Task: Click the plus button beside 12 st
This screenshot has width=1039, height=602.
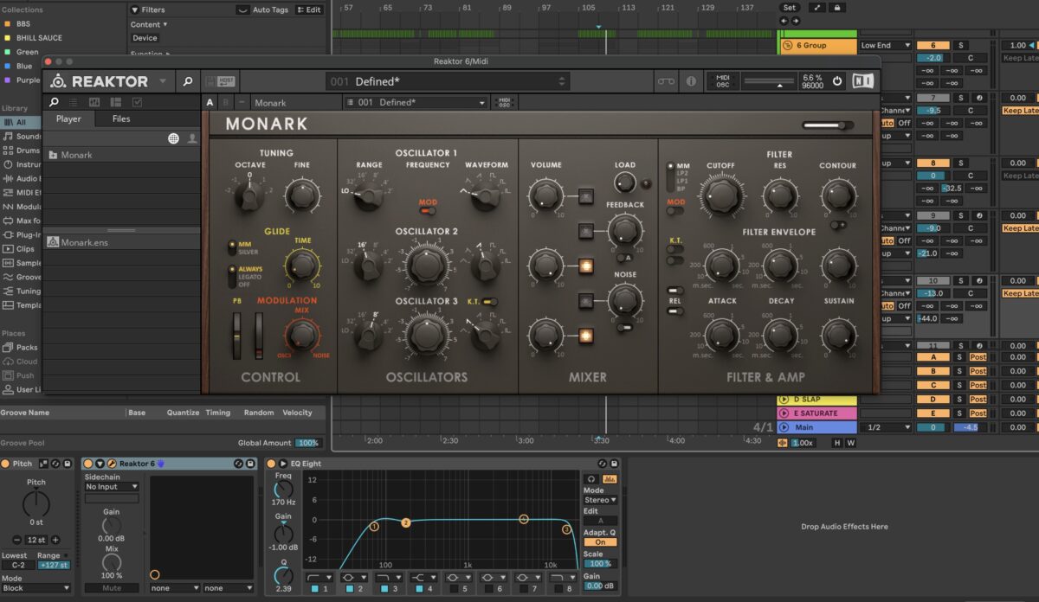Action: pos(55,540)
